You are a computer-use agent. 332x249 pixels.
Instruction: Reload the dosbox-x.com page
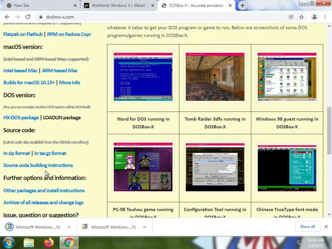pos(28,17)
